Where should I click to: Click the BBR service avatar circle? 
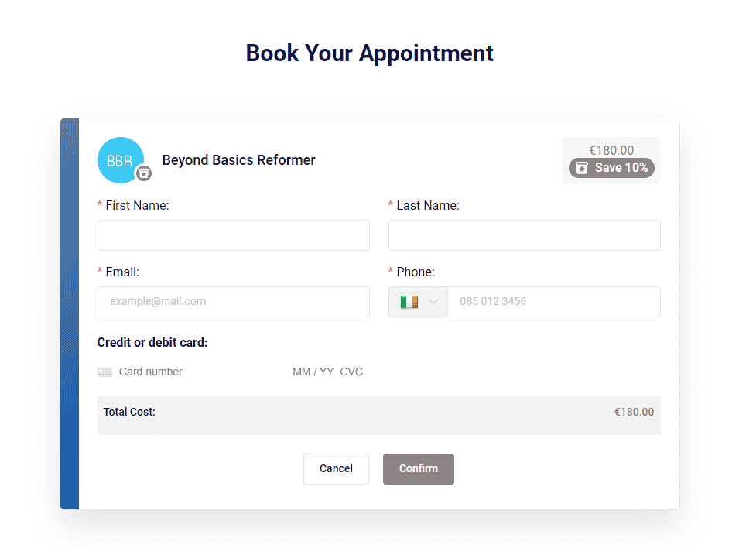tap(120, 160)
